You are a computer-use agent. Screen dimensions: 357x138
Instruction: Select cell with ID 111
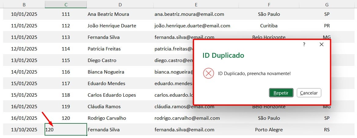pyautogui.click(x=66, y=14)
